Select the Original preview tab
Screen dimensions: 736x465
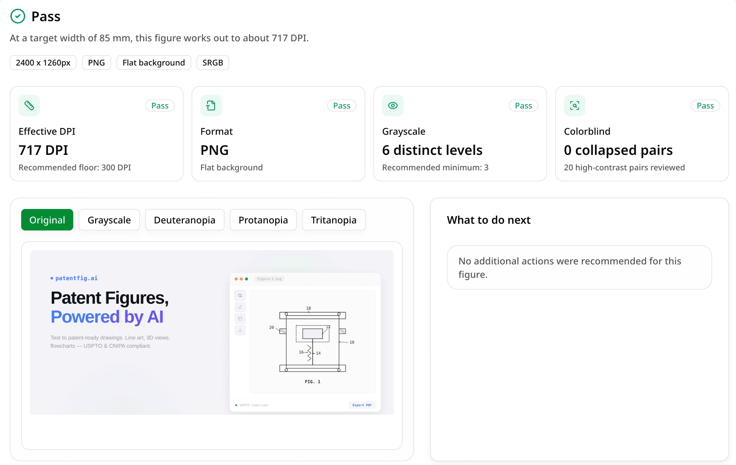point(47,220)
